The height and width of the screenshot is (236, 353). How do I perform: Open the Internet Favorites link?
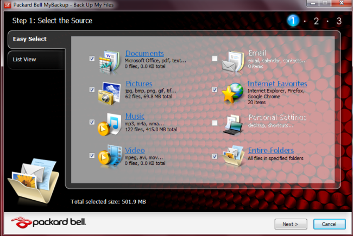278,84
